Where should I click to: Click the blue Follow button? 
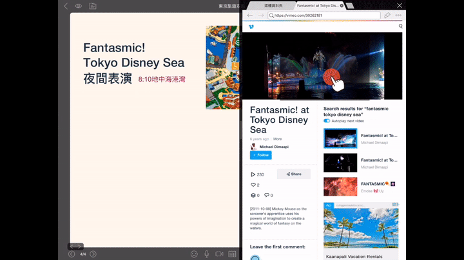click(x=261, y=155)
